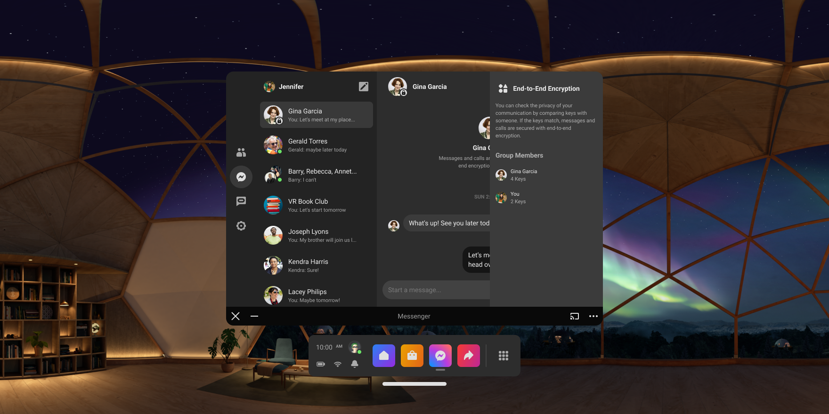The image size is (829, 414).
Task: Open the message requests sidebar icon
Action: 241,201
